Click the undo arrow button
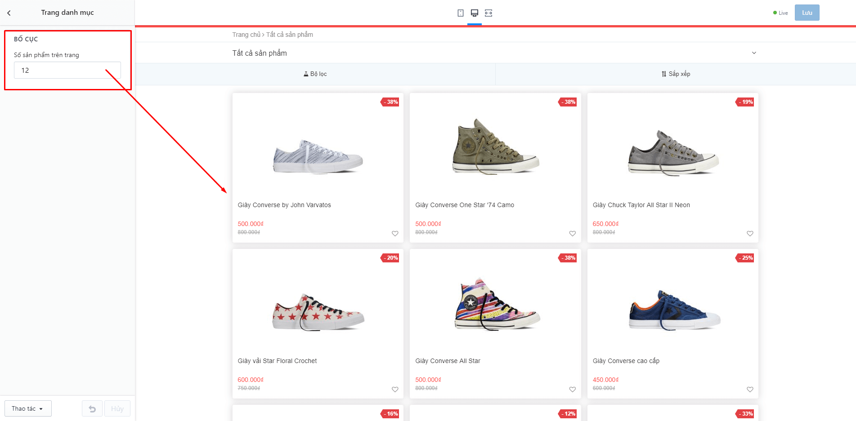Image resolution: width=856 pixels, height=421 pixels. pos(92,409)
